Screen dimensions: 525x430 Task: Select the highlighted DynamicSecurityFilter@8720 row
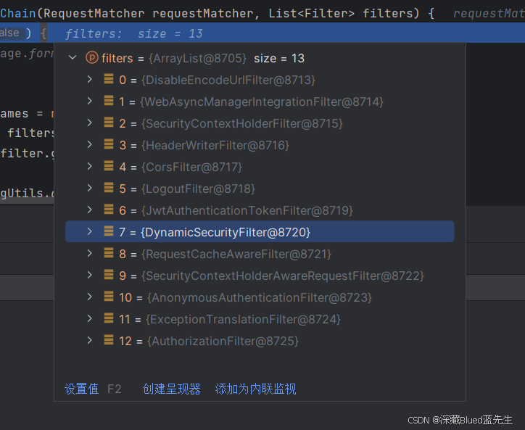260,232
